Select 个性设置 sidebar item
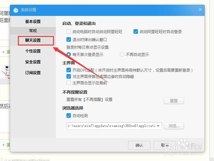This screenshot has height=161, width=214. [33, 51]
